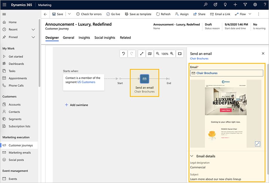
Task: Select the Zoom out magnifier icon
Action: [158, 54]
